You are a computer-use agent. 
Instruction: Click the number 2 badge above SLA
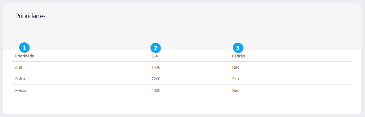[156, 48]
